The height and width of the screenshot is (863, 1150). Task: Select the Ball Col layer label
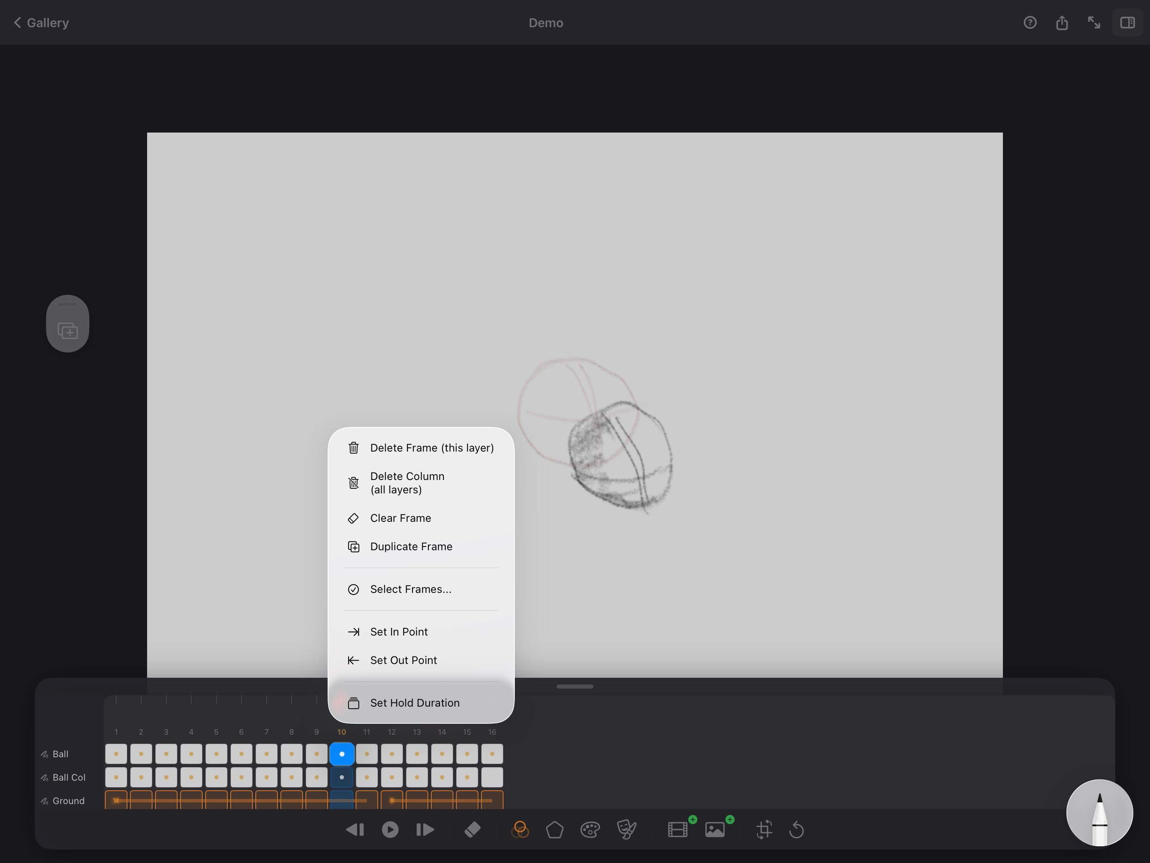pyautogui.click(x=69, y=778)
